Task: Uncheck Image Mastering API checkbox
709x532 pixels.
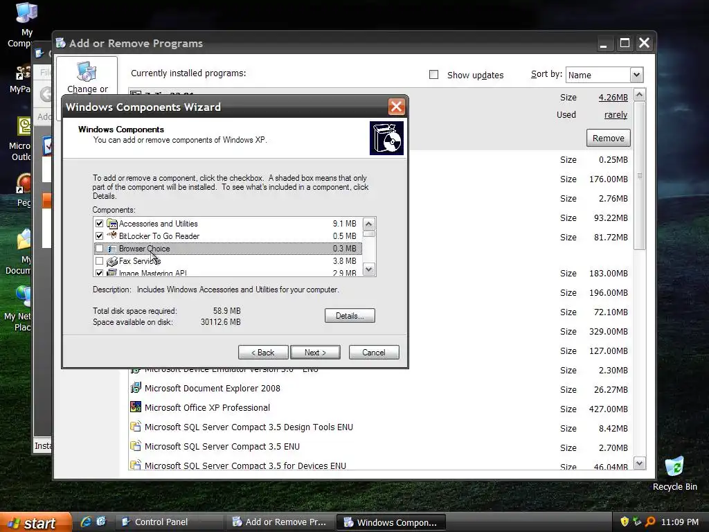Action: 100,273
